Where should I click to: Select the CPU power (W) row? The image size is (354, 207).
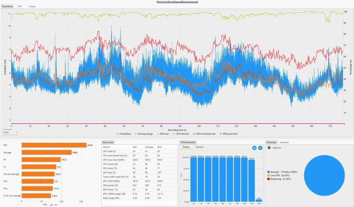(139, 164)
